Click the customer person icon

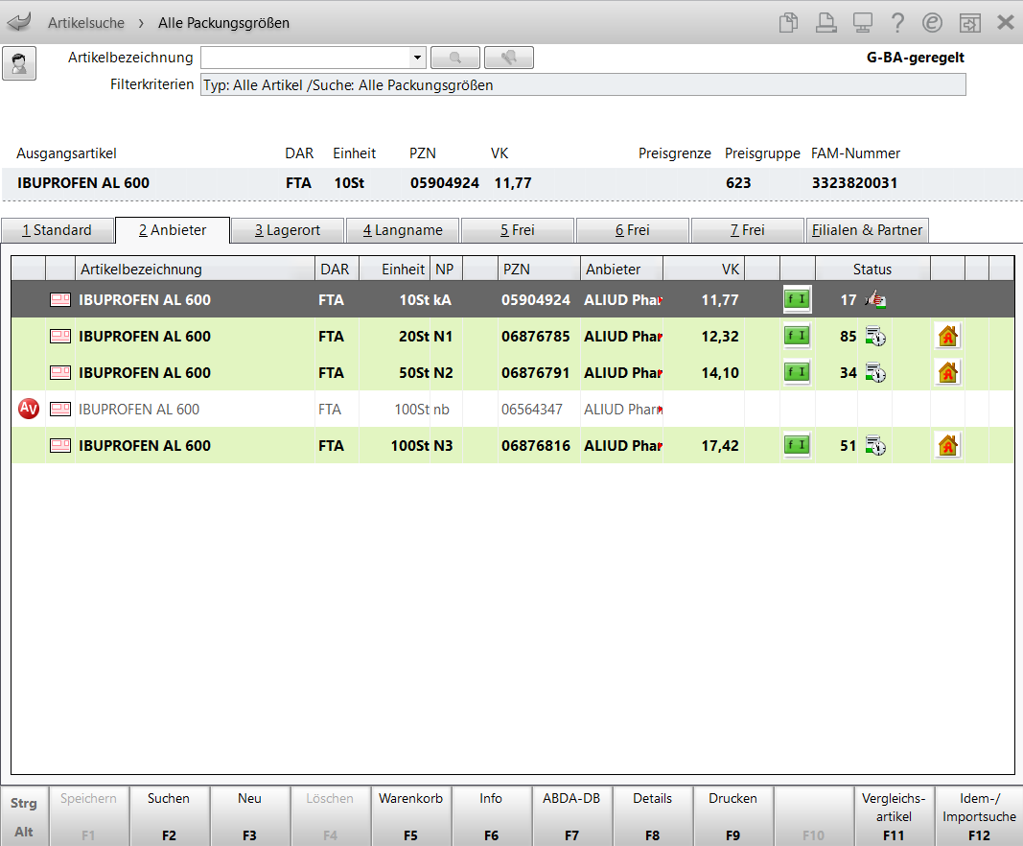[19, 63]
